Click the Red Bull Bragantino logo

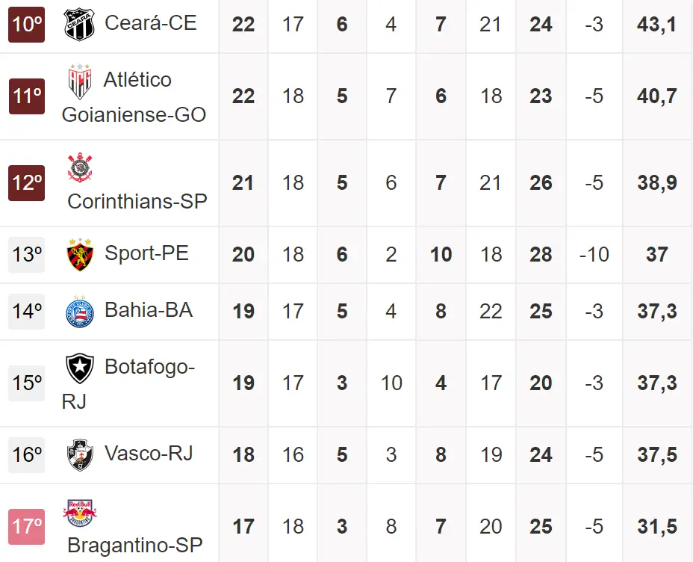79,511
